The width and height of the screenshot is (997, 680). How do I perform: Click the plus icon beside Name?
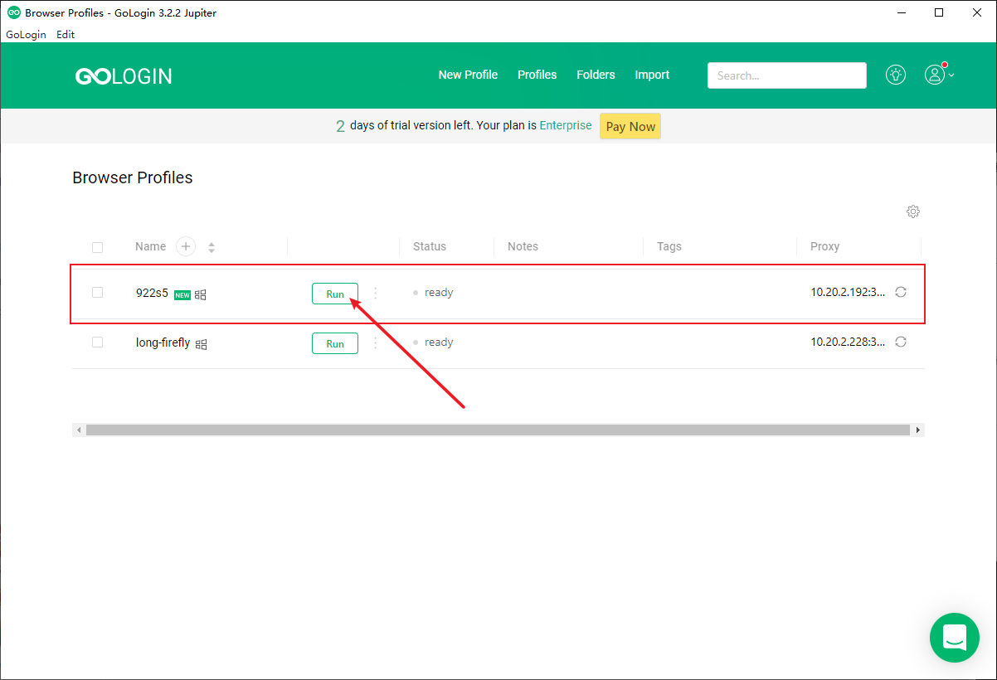pyautogui.click(x=186, y=246)
